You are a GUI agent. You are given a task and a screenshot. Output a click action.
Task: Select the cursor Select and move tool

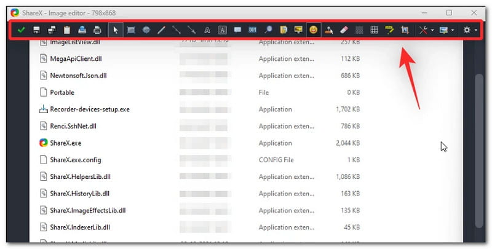pyautogui.click(x=116, y=30)
